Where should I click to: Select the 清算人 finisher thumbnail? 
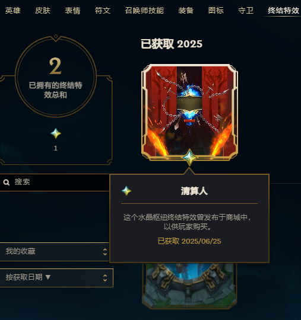coord(189,112)
